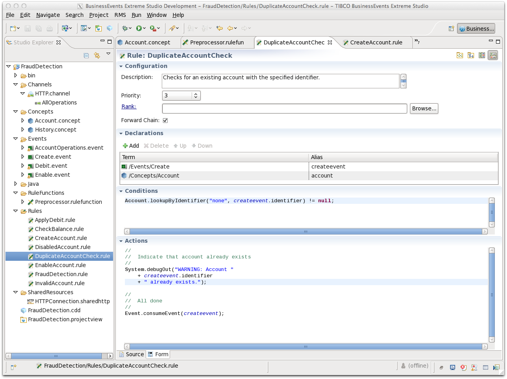
Task: Click the Conditions horizontal scrollbar
Action: (306, 232)
